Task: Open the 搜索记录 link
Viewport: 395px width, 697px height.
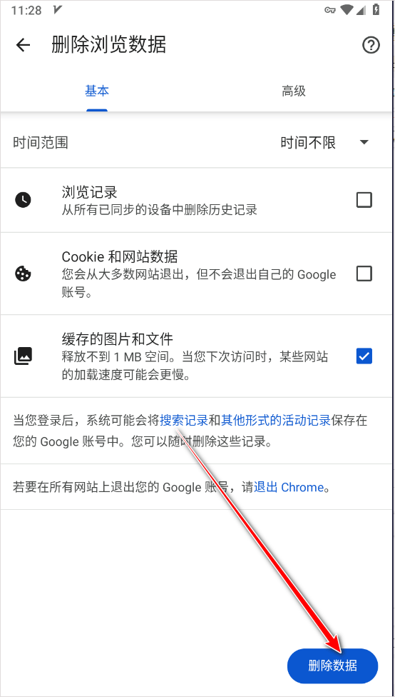Action: [x=184, y=420]
